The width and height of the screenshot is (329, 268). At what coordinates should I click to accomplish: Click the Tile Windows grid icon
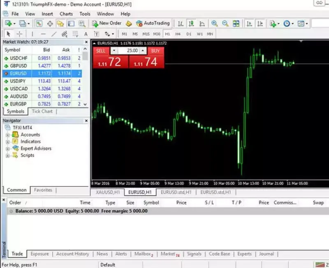click(x=236, y=23)
